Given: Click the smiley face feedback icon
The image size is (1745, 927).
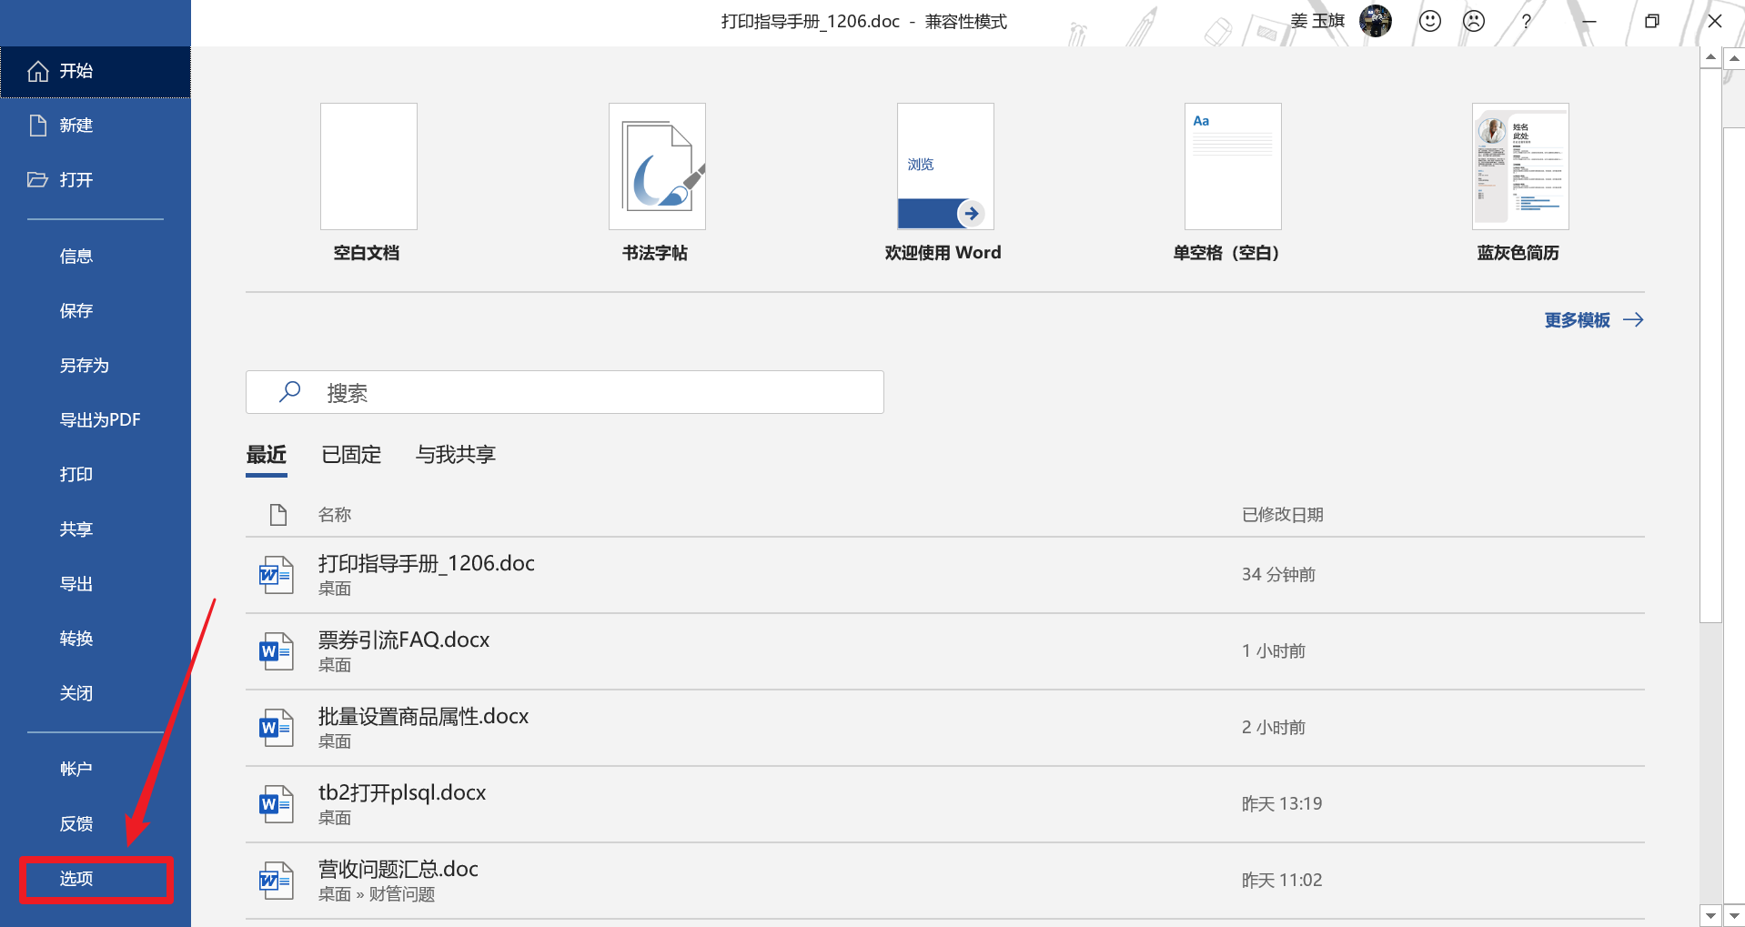Looking at the screenshot, I should [1430, 21].
